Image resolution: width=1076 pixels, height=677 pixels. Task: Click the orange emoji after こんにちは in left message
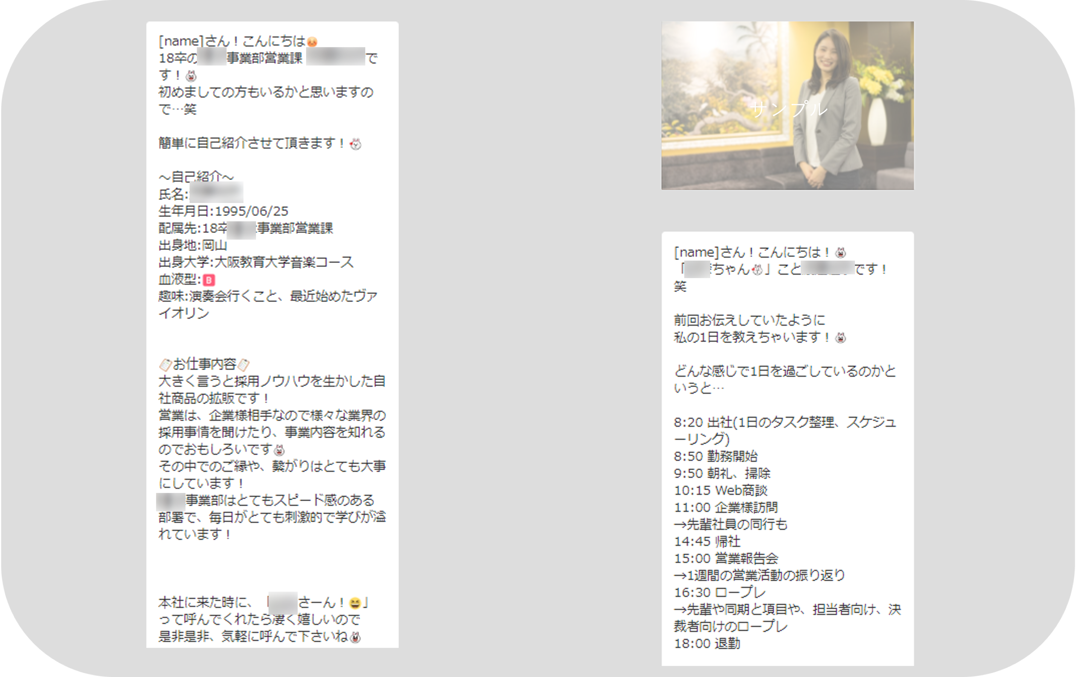pyautogui.click(x=312, y=42)
